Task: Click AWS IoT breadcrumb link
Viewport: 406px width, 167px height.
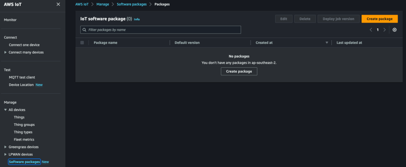Action: 82,4
